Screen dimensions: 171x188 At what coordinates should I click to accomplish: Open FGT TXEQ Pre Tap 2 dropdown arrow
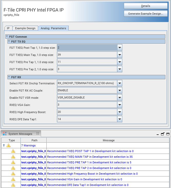point(119,69)
